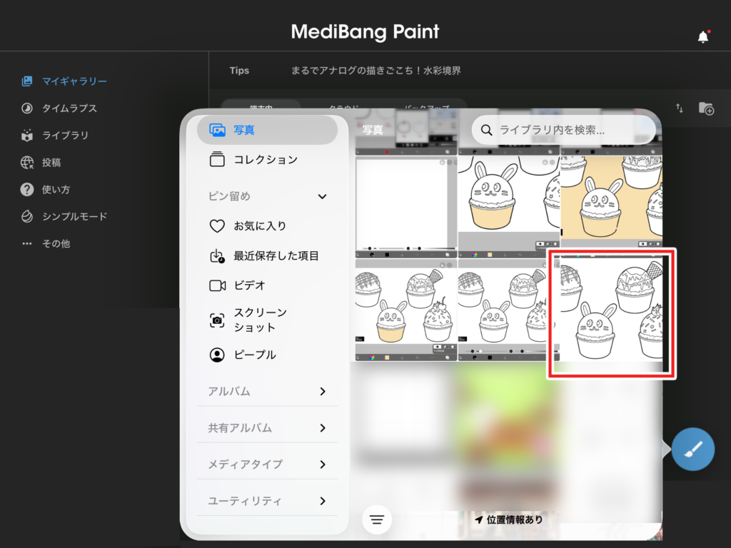
Task: Click the notification bell icon
Action: [703, 37]
